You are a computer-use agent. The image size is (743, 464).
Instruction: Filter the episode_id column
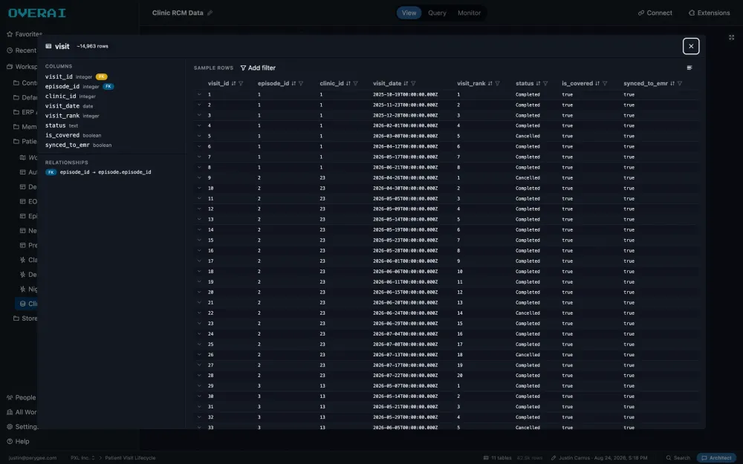coord(301,83)
